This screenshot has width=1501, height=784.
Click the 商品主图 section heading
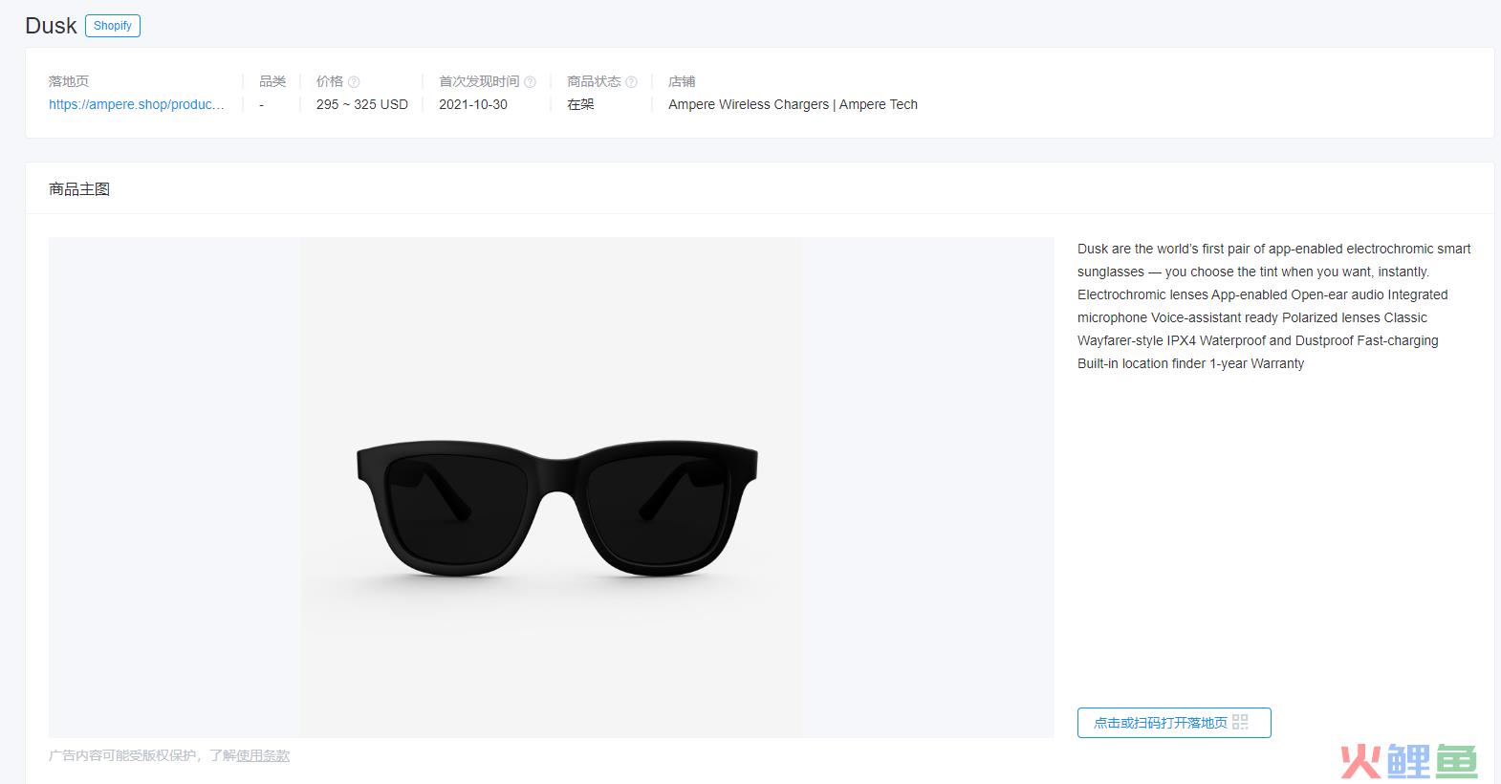pyautogui.click(x=79, y=189)
